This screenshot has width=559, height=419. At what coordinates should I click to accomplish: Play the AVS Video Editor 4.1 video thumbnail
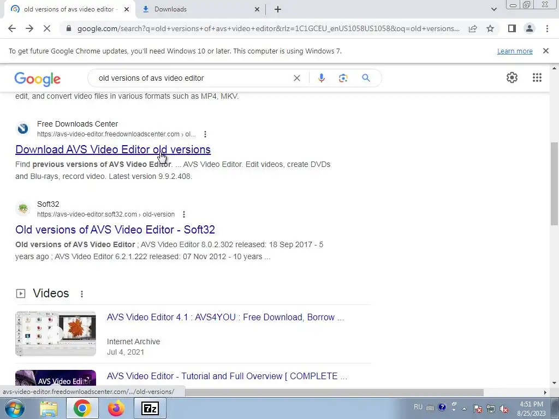(x=56, y=334)
